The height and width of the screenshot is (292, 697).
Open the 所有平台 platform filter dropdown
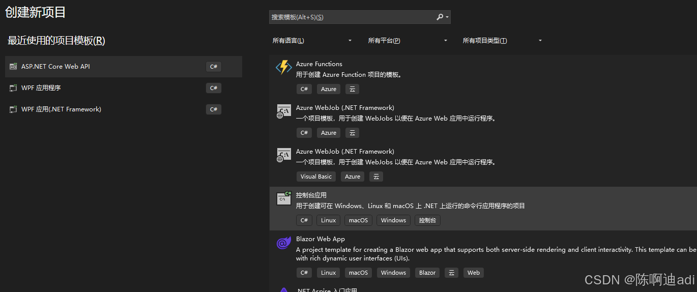coord(408,41)
